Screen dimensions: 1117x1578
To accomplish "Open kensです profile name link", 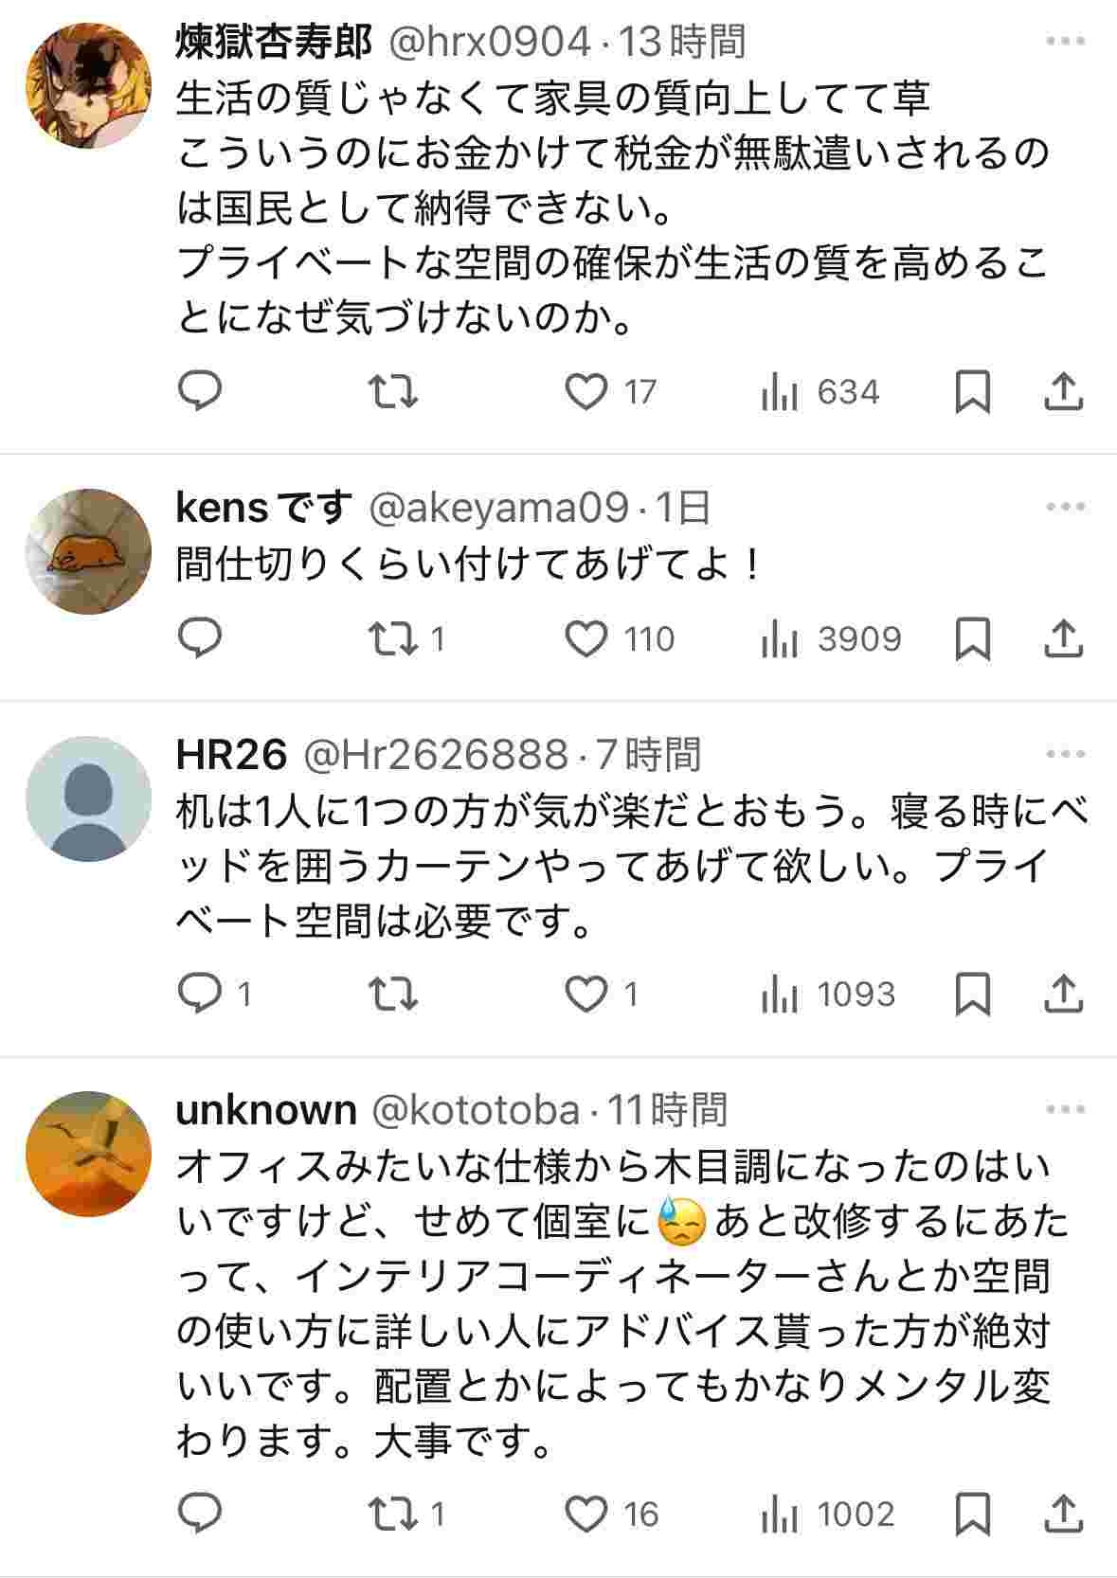I will [x=264, y=508].
